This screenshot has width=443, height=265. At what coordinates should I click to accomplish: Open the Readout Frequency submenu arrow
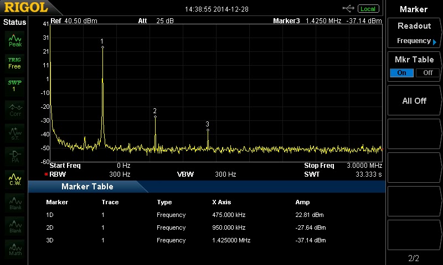pyautogui.click(x=435, y=41)
